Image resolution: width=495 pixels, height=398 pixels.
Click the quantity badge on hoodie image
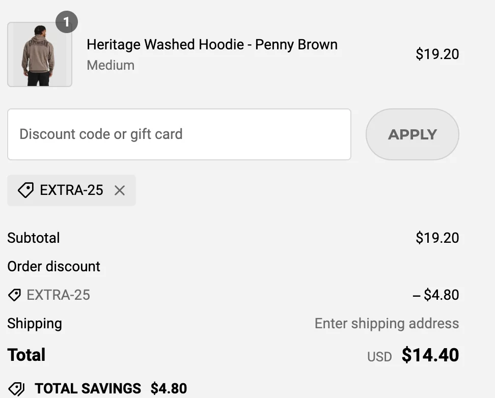(x=67, y=22)
